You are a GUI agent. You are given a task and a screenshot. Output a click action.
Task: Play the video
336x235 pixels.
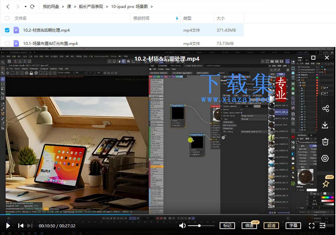pyautogui.click(x=8, y=226)
